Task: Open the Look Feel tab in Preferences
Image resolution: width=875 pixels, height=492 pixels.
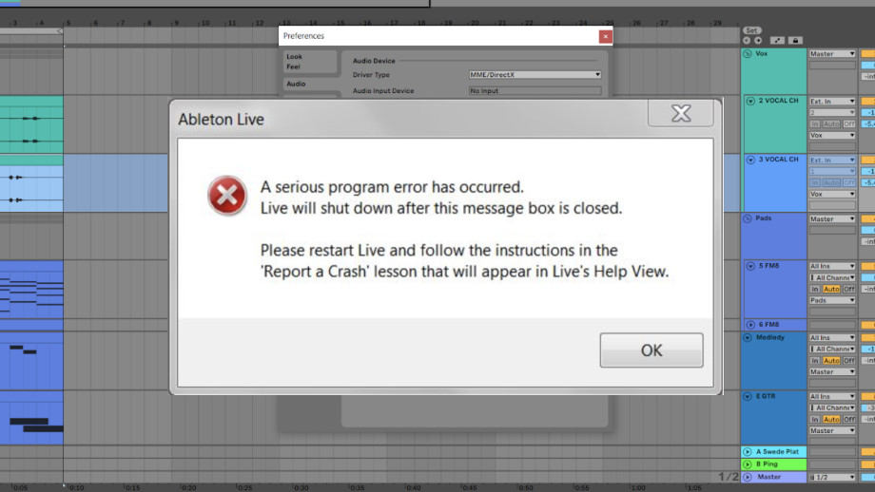Action: (310, 62)
